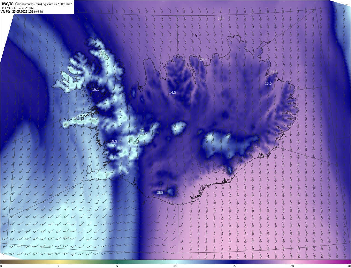Image resolution: width=351 pixels, height=268 pixels.
Task: Select the 30 tick on the color scale
Action: point(292,266)
